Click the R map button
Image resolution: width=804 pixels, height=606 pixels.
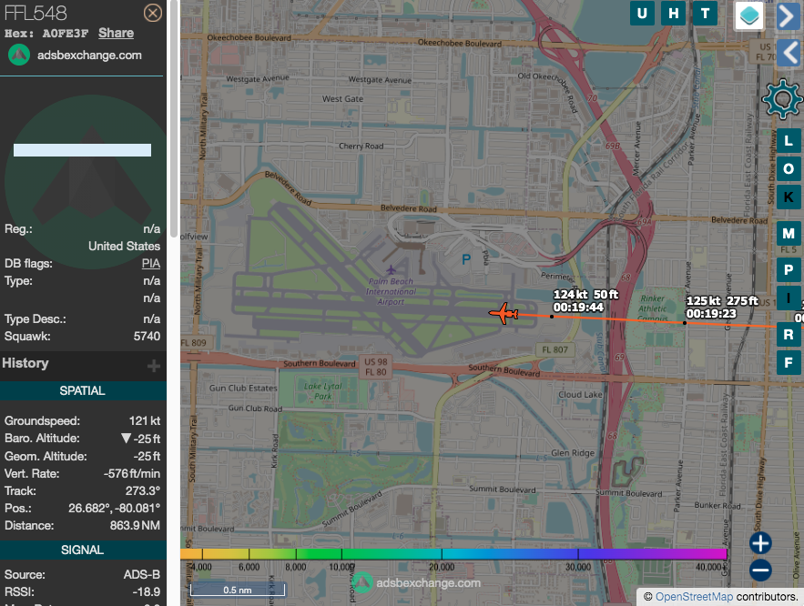789,335
